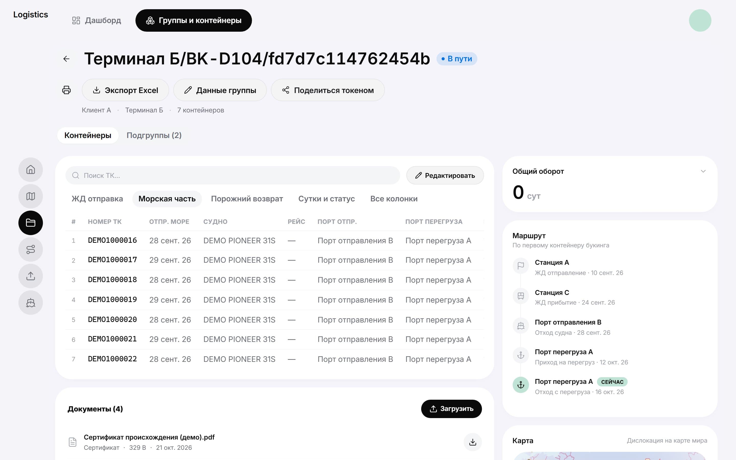The height and width of the screenshot is (460, 736).
Task: Click container number DEMO1000016
Action: [112, 241]
